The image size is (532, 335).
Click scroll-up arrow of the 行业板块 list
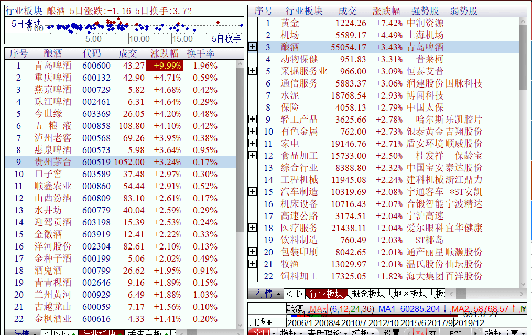click(x=523, y=21)
